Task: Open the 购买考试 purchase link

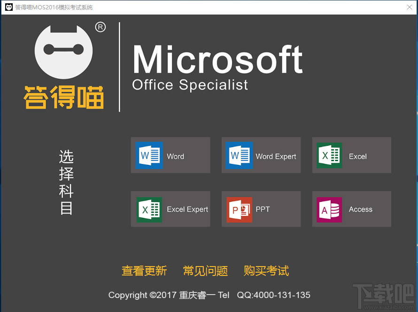Action: click(266, 271)
